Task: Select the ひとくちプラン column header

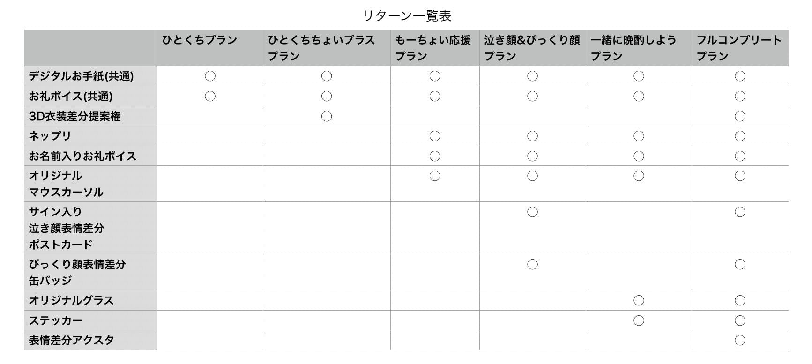Action: click(200, 40)
